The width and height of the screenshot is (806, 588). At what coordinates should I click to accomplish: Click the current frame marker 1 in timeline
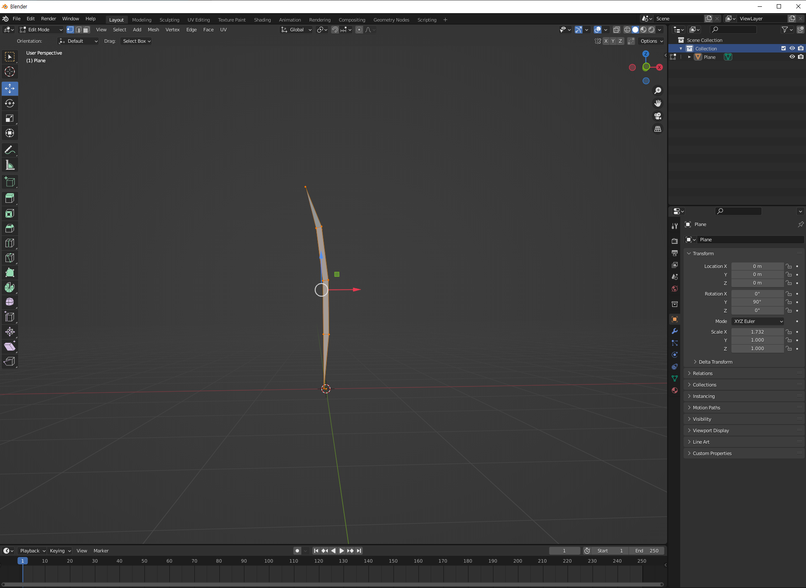pyautogui.click(x=22, y=561)
